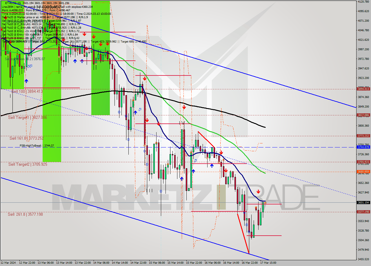Click the '15 Mar 14:00' time axis label

click(x=175, y=263)
